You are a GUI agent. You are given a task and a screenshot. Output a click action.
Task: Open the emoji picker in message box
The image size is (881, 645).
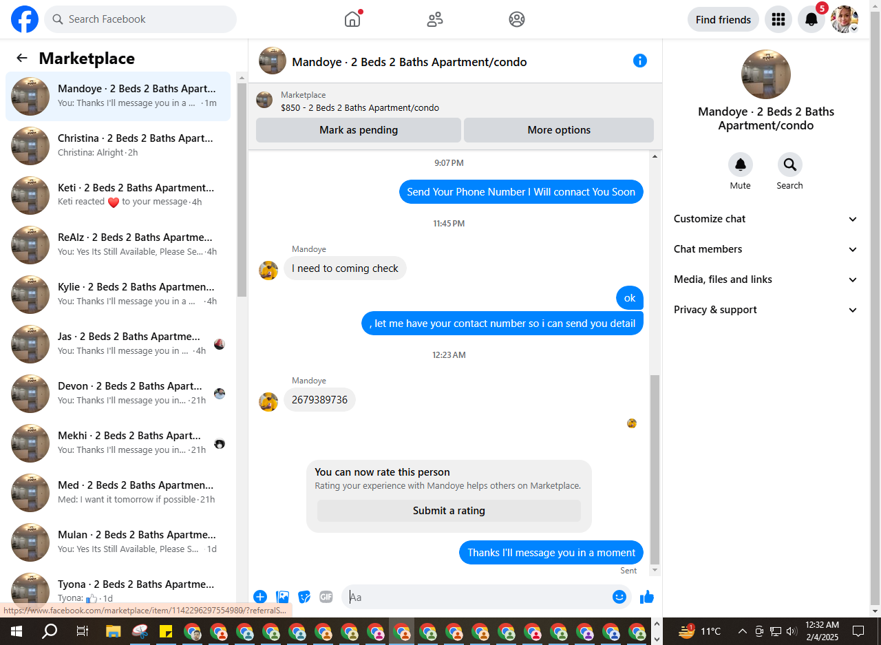tap(619, 597)
